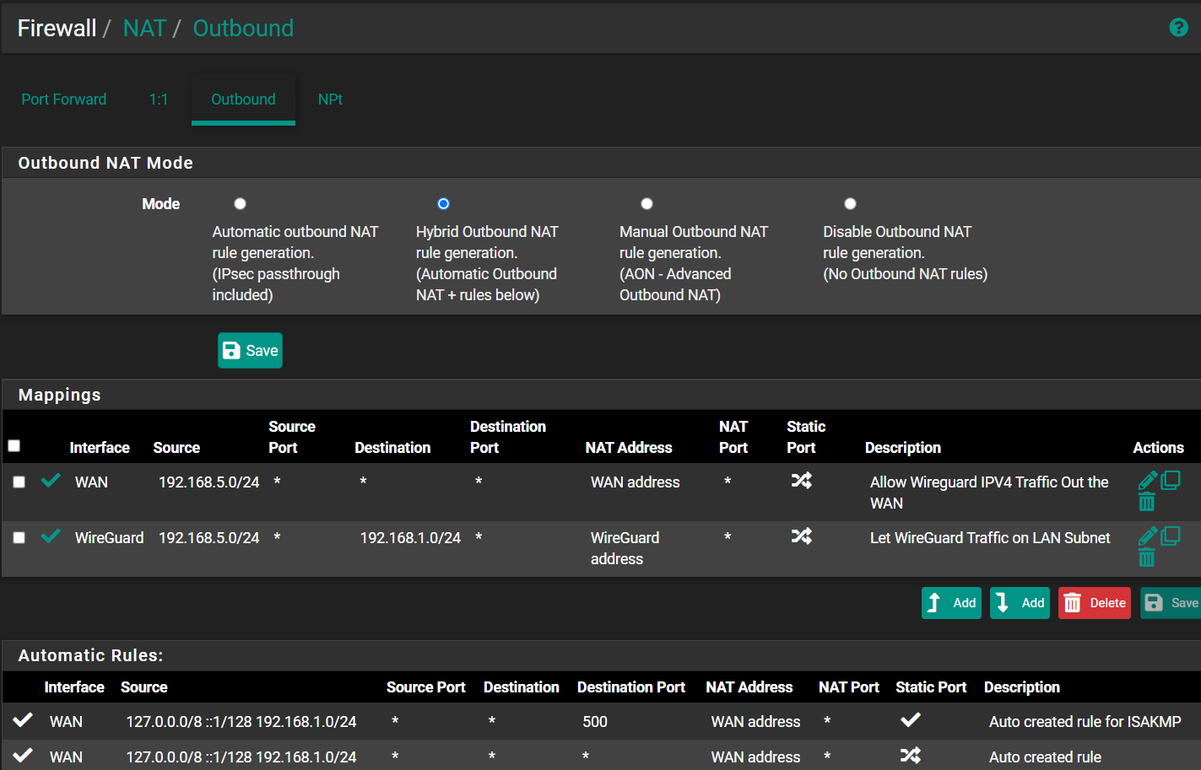Image resolution: width=1201 pixels, height=770 pixels.
Task: Click WireGuard address NAT cell
Action: click(x=625, y=548)
